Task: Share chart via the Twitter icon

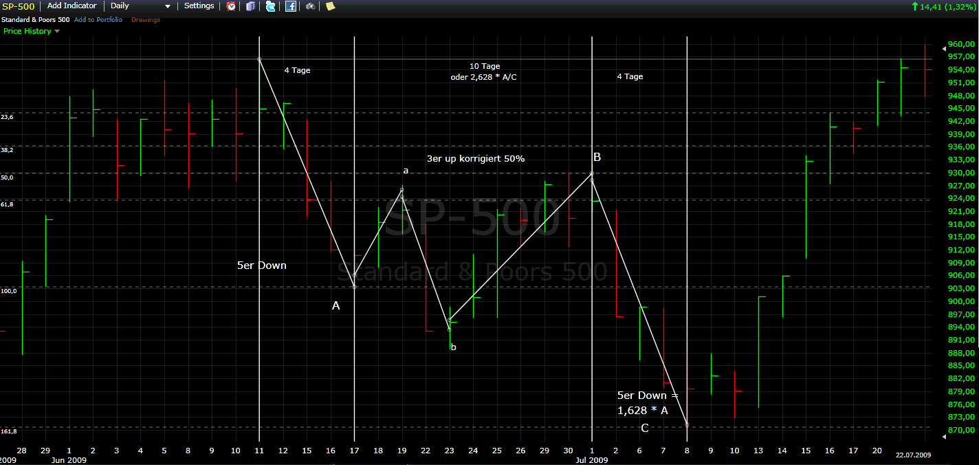Action: pos(270,6)
